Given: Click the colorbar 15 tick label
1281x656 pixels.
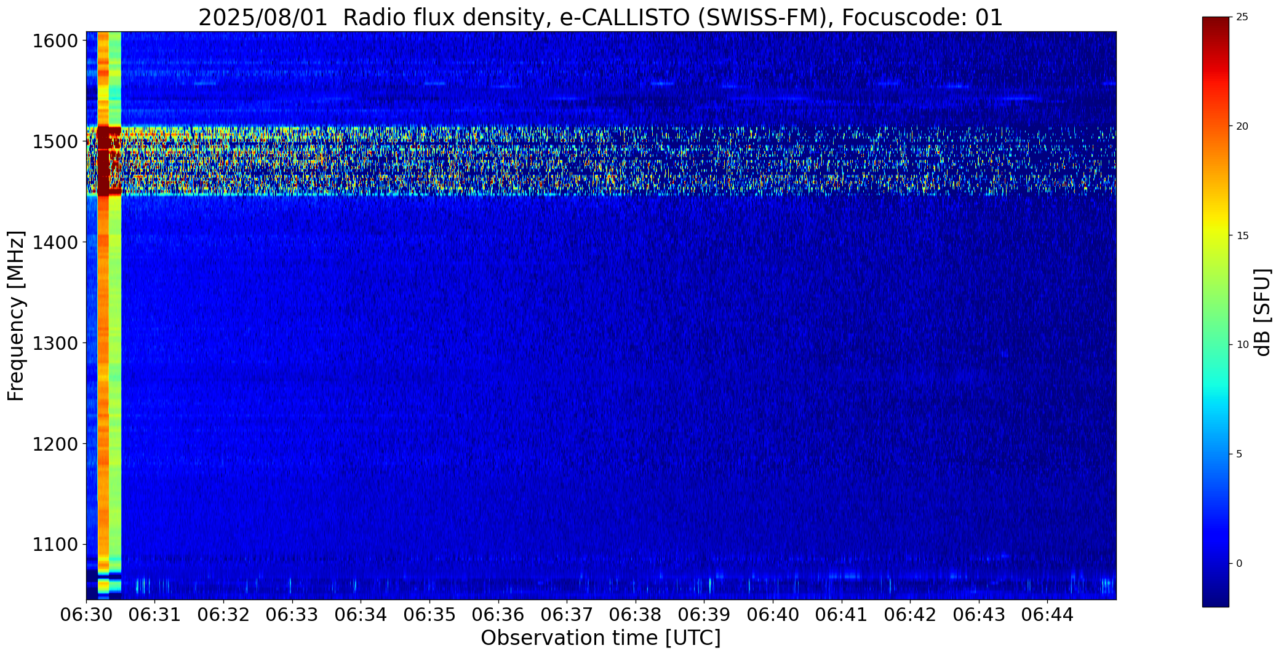Looking at the screenshot, I should coord(1242,236).
